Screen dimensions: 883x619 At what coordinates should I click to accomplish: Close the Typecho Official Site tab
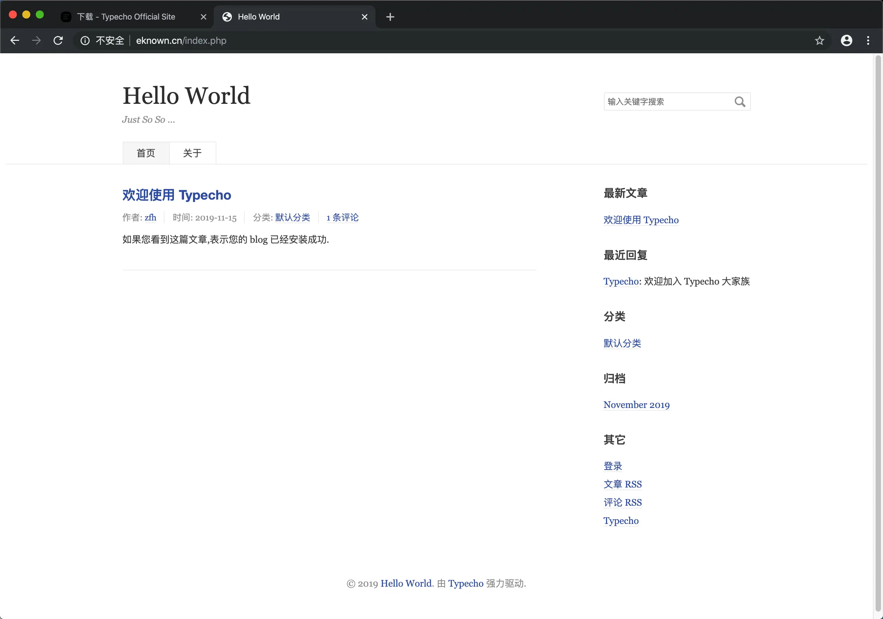[204, 17]
